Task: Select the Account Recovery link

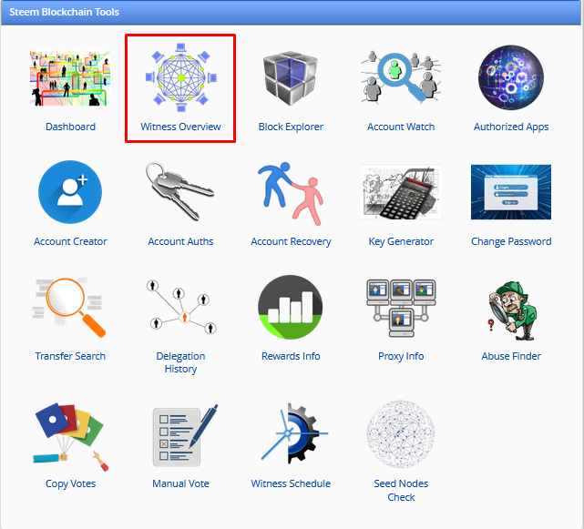Action: coord(291,241)
